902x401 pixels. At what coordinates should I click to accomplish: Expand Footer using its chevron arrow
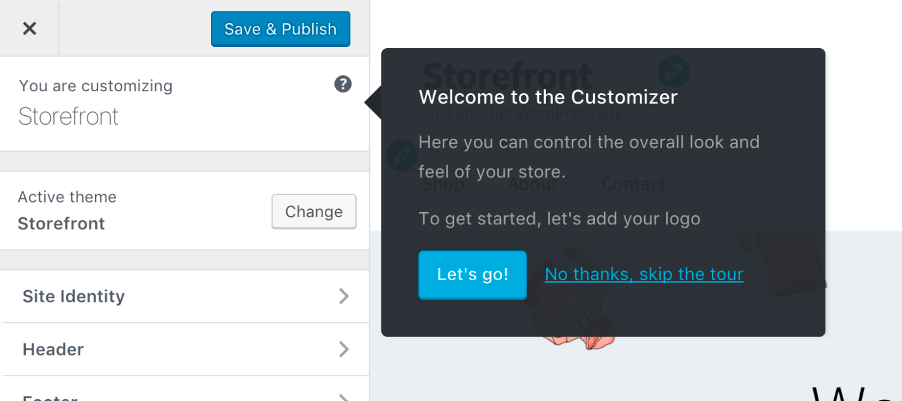[x=343, y=397]
